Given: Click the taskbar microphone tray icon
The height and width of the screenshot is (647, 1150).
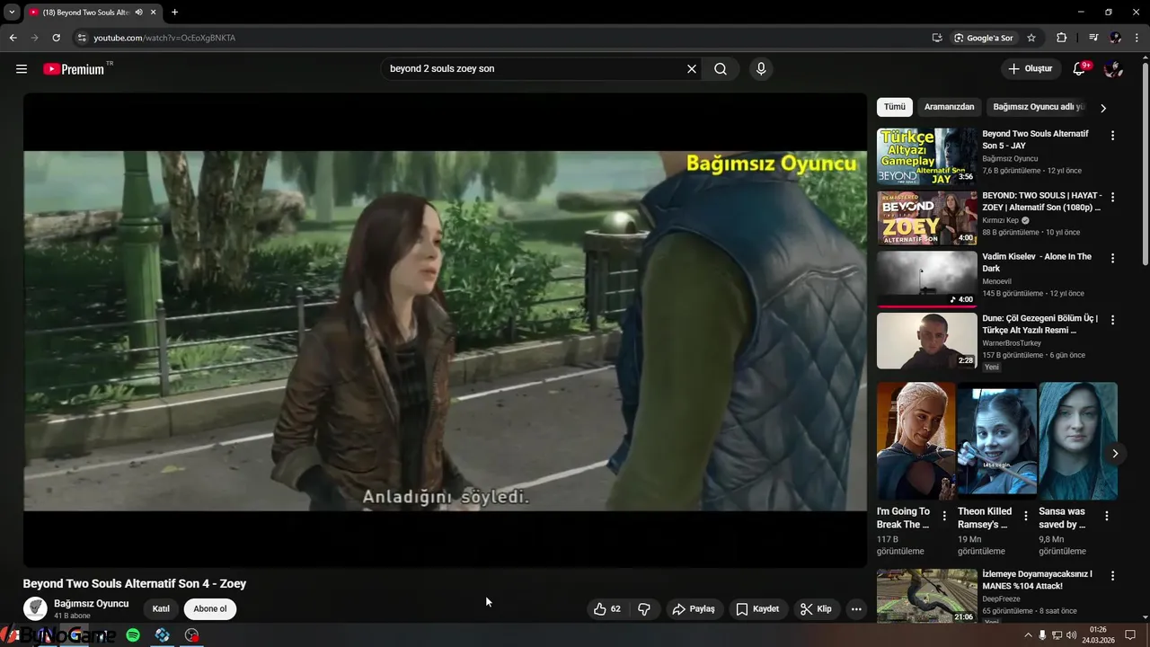Looking at the screenshot, I should point(1042,635).
